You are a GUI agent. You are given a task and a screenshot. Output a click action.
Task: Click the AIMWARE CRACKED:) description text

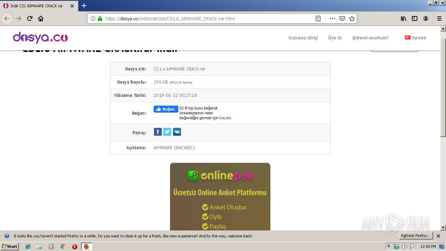tap(174, 148)
